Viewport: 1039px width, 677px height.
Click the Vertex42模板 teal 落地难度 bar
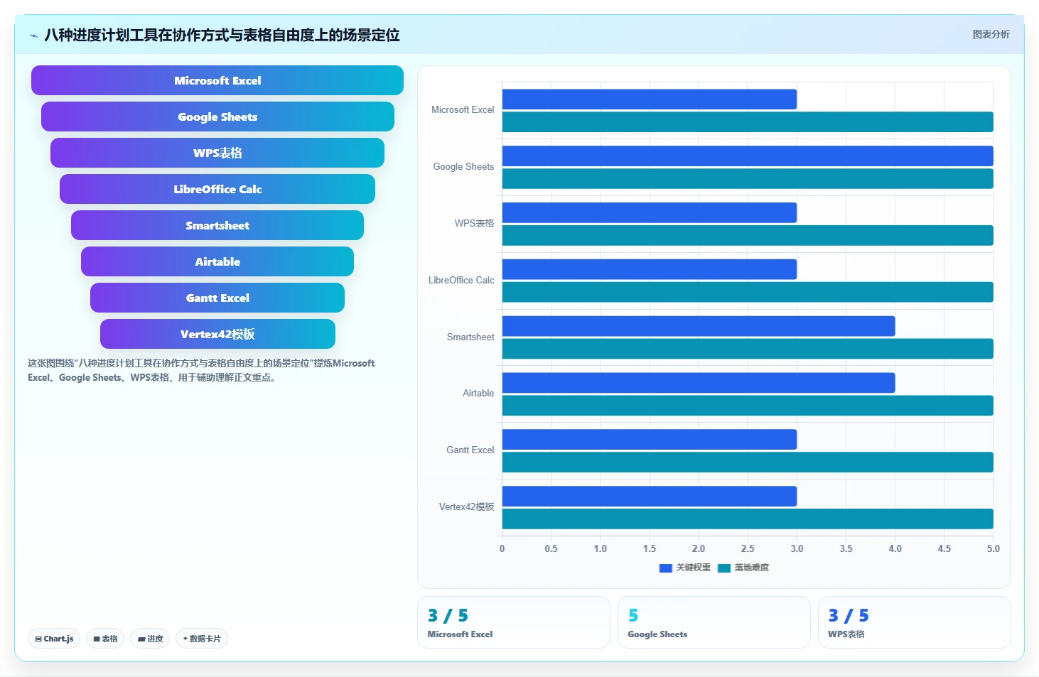[748, 519]
